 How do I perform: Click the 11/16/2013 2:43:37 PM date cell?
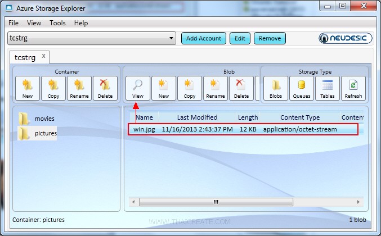pyautogui.click(x=197, y=129)
